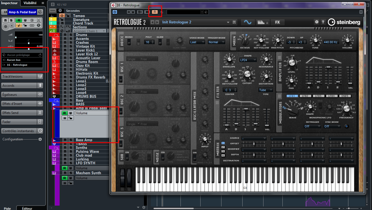This screenshot has height=210, width=372.
Task: Toggle green Read automation in the Inspector
Action: tap(19, 20)
